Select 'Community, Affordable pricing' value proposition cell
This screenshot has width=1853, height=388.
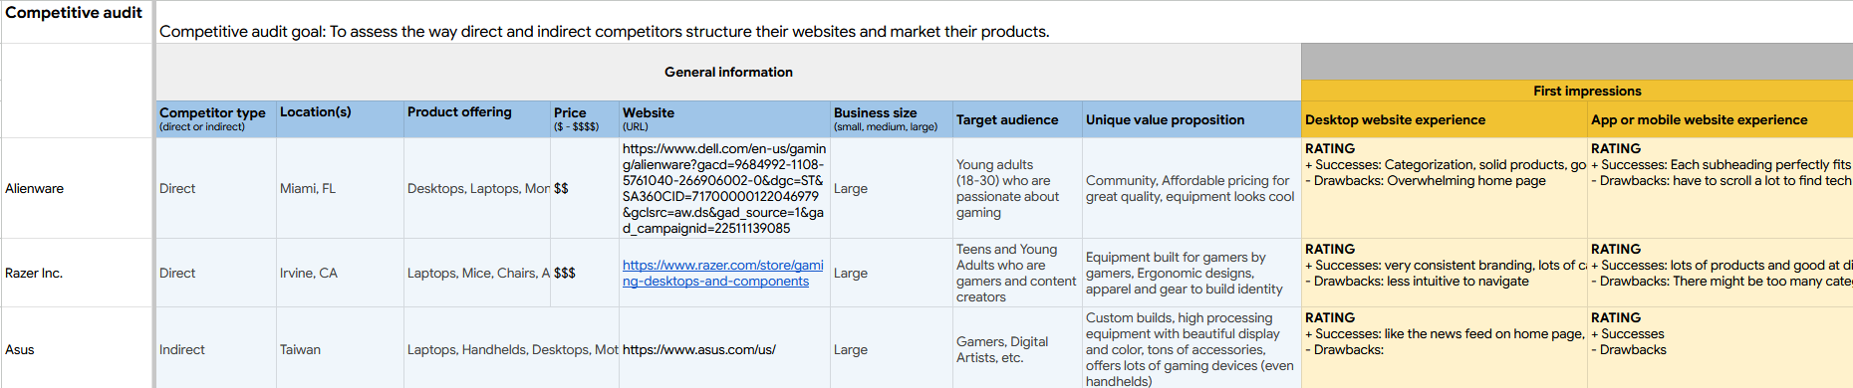1191,188
